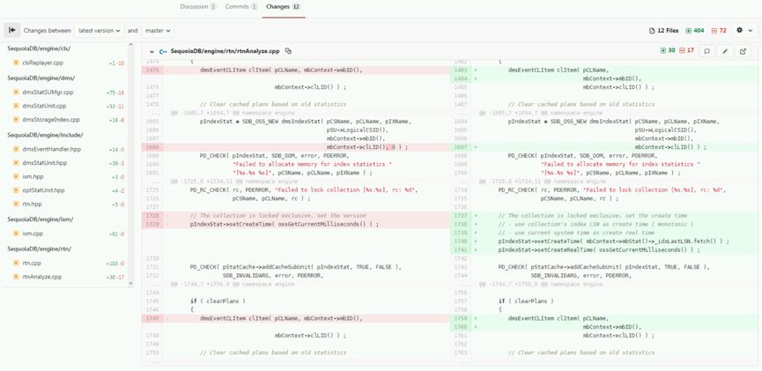
Task: Collapse the rtnAnalyze.cpp diff with chevron
Action: click(x=152, y=51)
